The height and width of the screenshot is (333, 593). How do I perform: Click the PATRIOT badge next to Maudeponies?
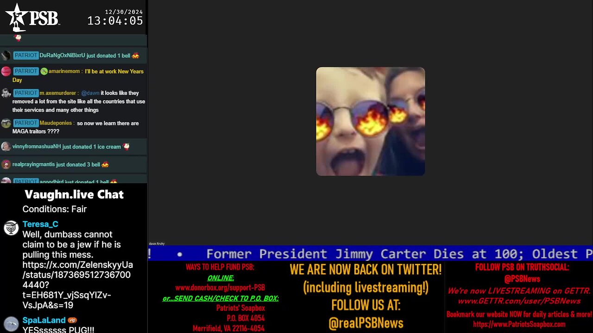25,123
